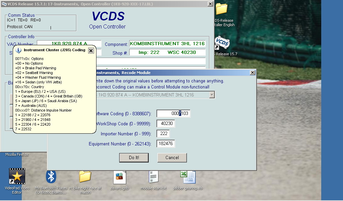Click the info icon in coding balloon

point(18,50)
